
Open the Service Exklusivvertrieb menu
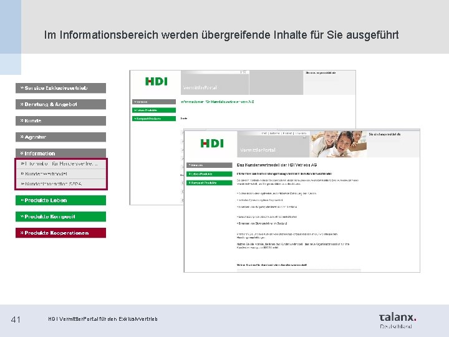coord(60,88)
